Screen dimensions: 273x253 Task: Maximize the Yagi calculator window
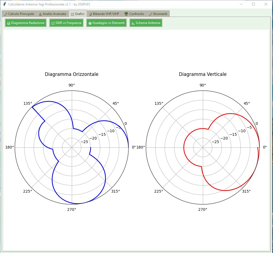(253, 4)
